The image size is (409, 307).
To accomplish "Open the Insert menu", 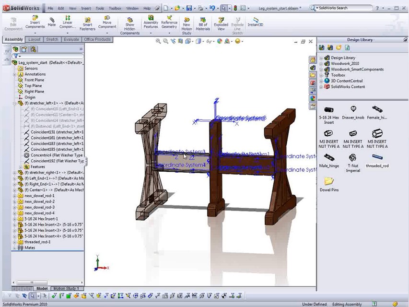I will (x=86, y=8).
